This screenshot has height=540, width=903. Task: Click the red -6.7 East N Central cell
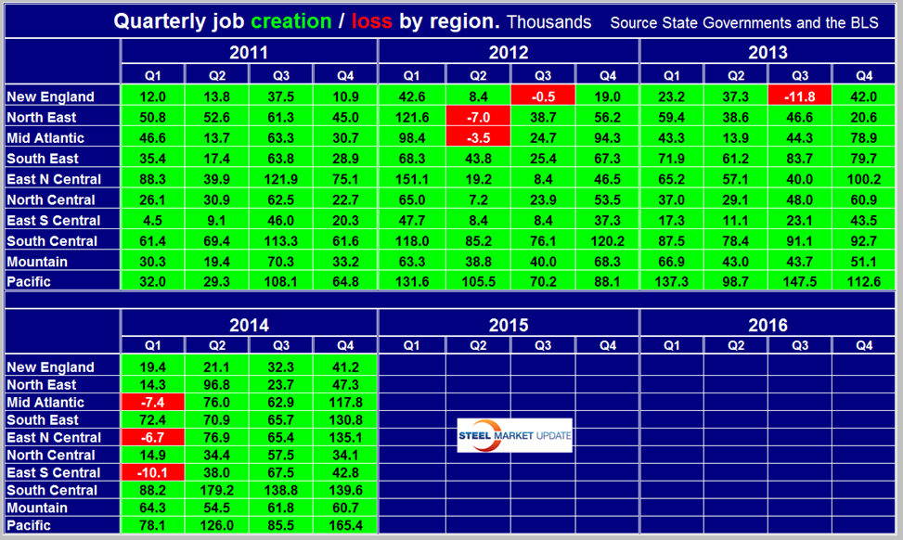point(152,437)
